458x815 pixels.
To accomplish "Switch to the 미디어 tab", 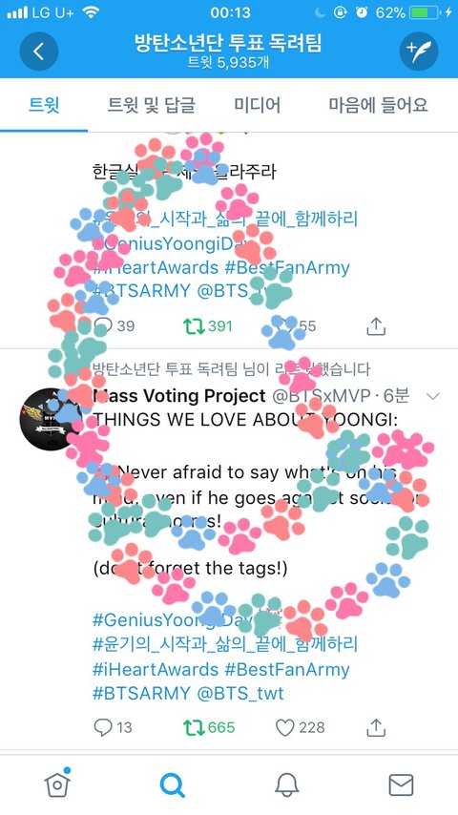I will click(258, 105).
